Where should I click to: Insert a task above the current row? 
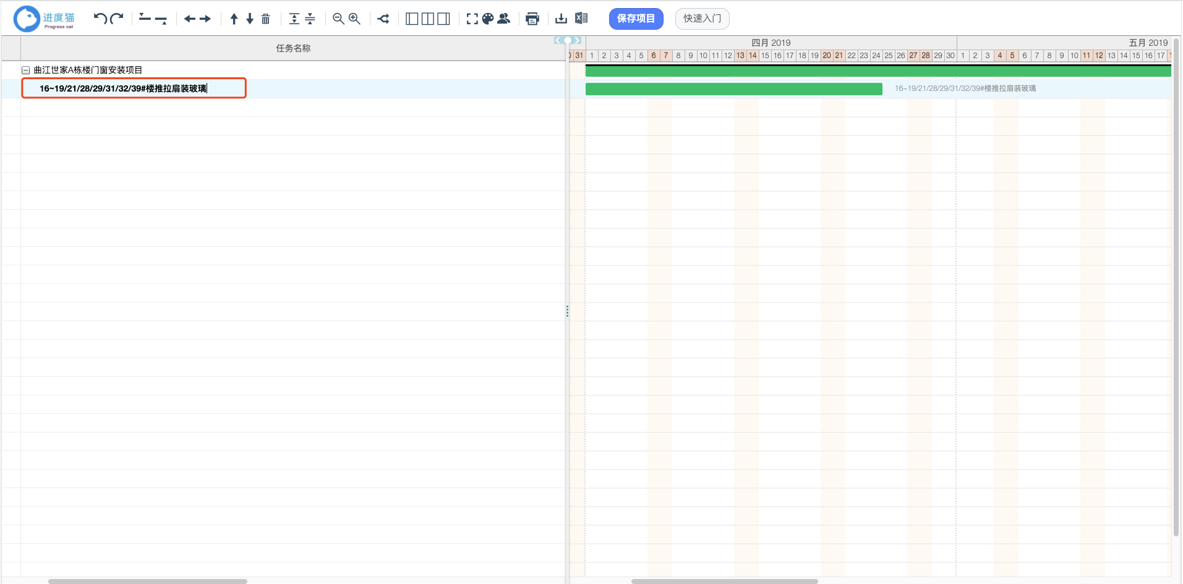(x=145, y=19)
